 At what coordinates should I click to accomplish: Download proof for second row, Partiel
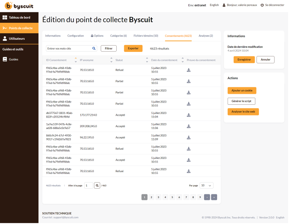point(188,81)
